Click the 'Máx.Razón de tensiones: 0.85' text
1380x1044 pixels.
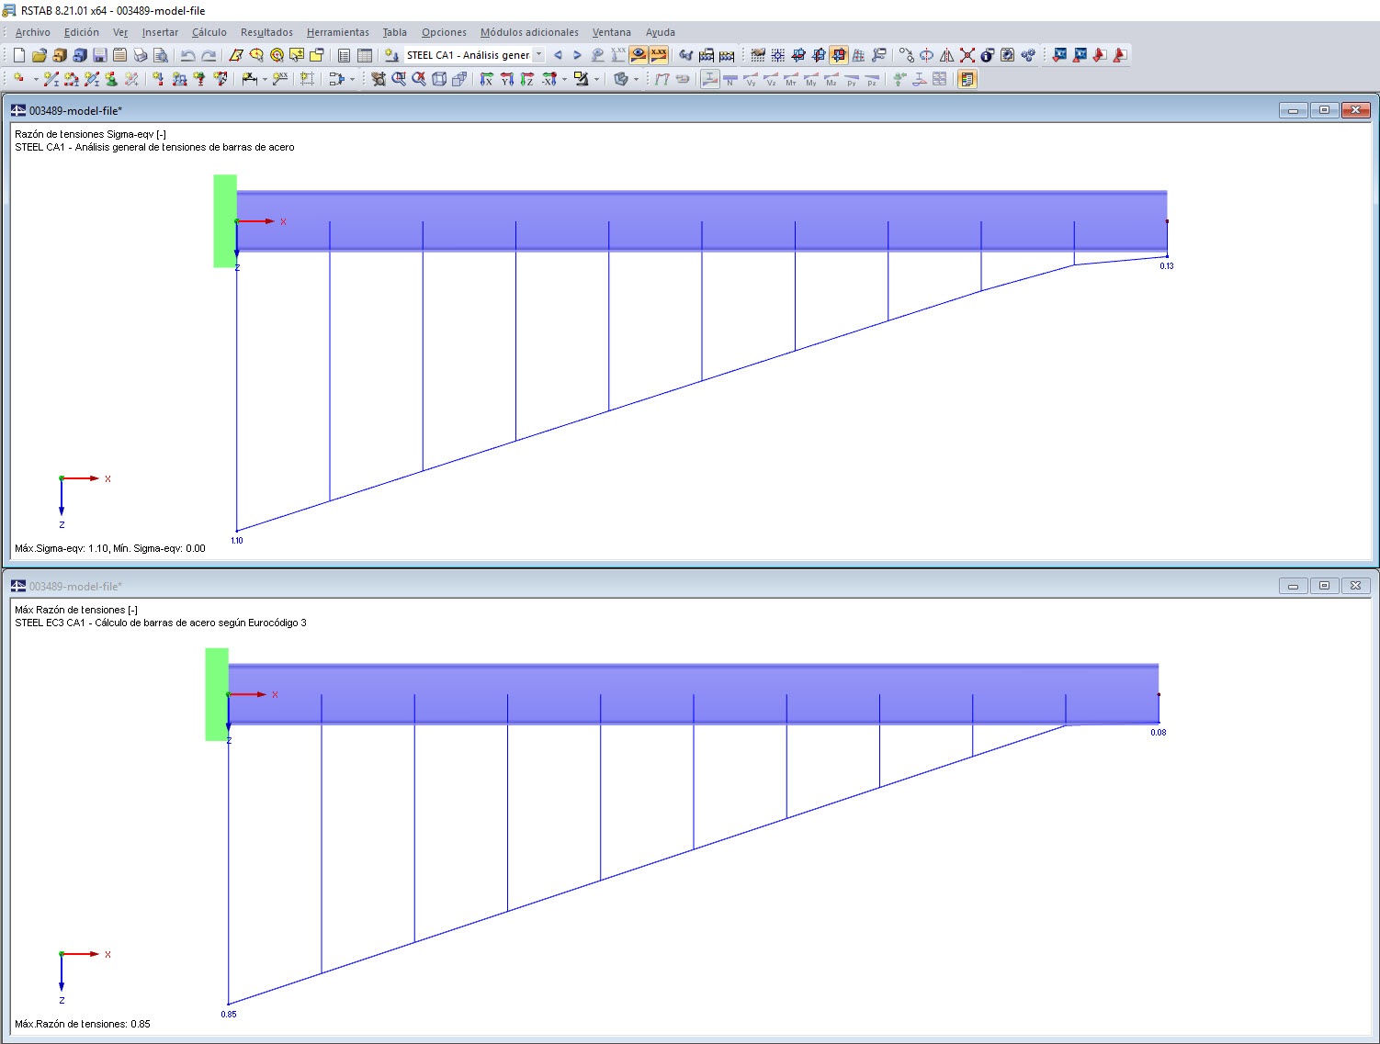pyautogui.click(x=83, y=1024)
